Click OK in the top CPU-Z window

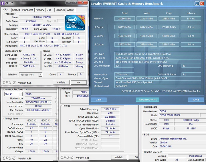click(x=79, y=82)
